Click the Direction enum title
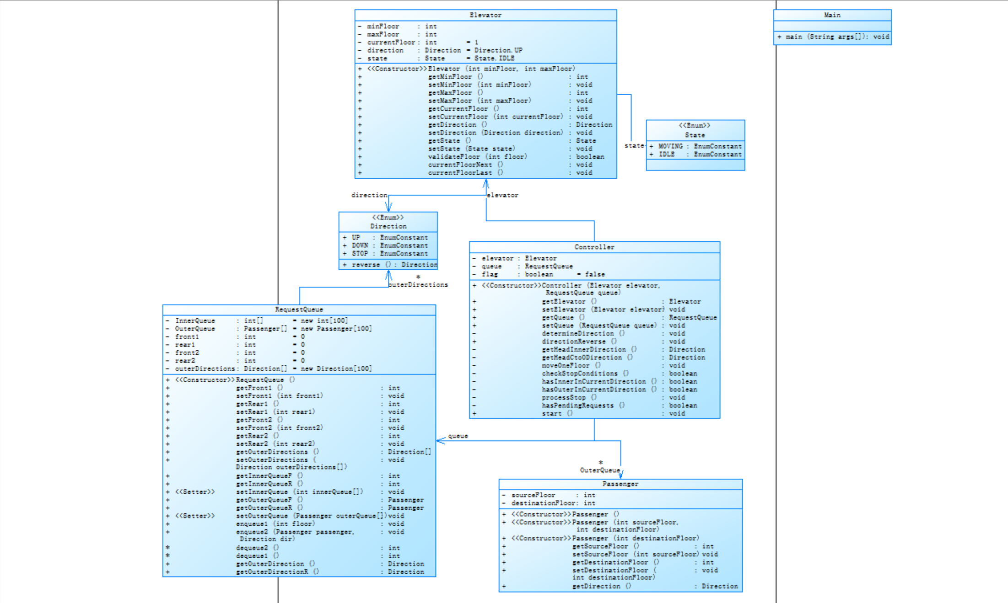 pyautogui.click(x=388, y=226)
